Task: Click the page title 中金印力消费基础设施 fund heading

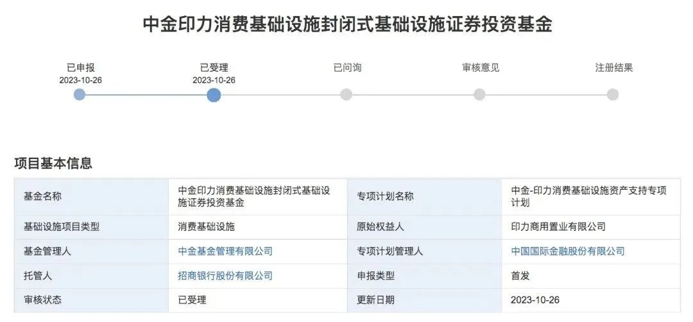Action: (347, 24)
